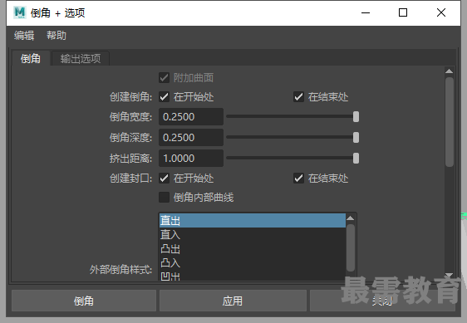Click the 倒角 button at bottom
Screen dimensions: 467x323
tap(84, 301)
